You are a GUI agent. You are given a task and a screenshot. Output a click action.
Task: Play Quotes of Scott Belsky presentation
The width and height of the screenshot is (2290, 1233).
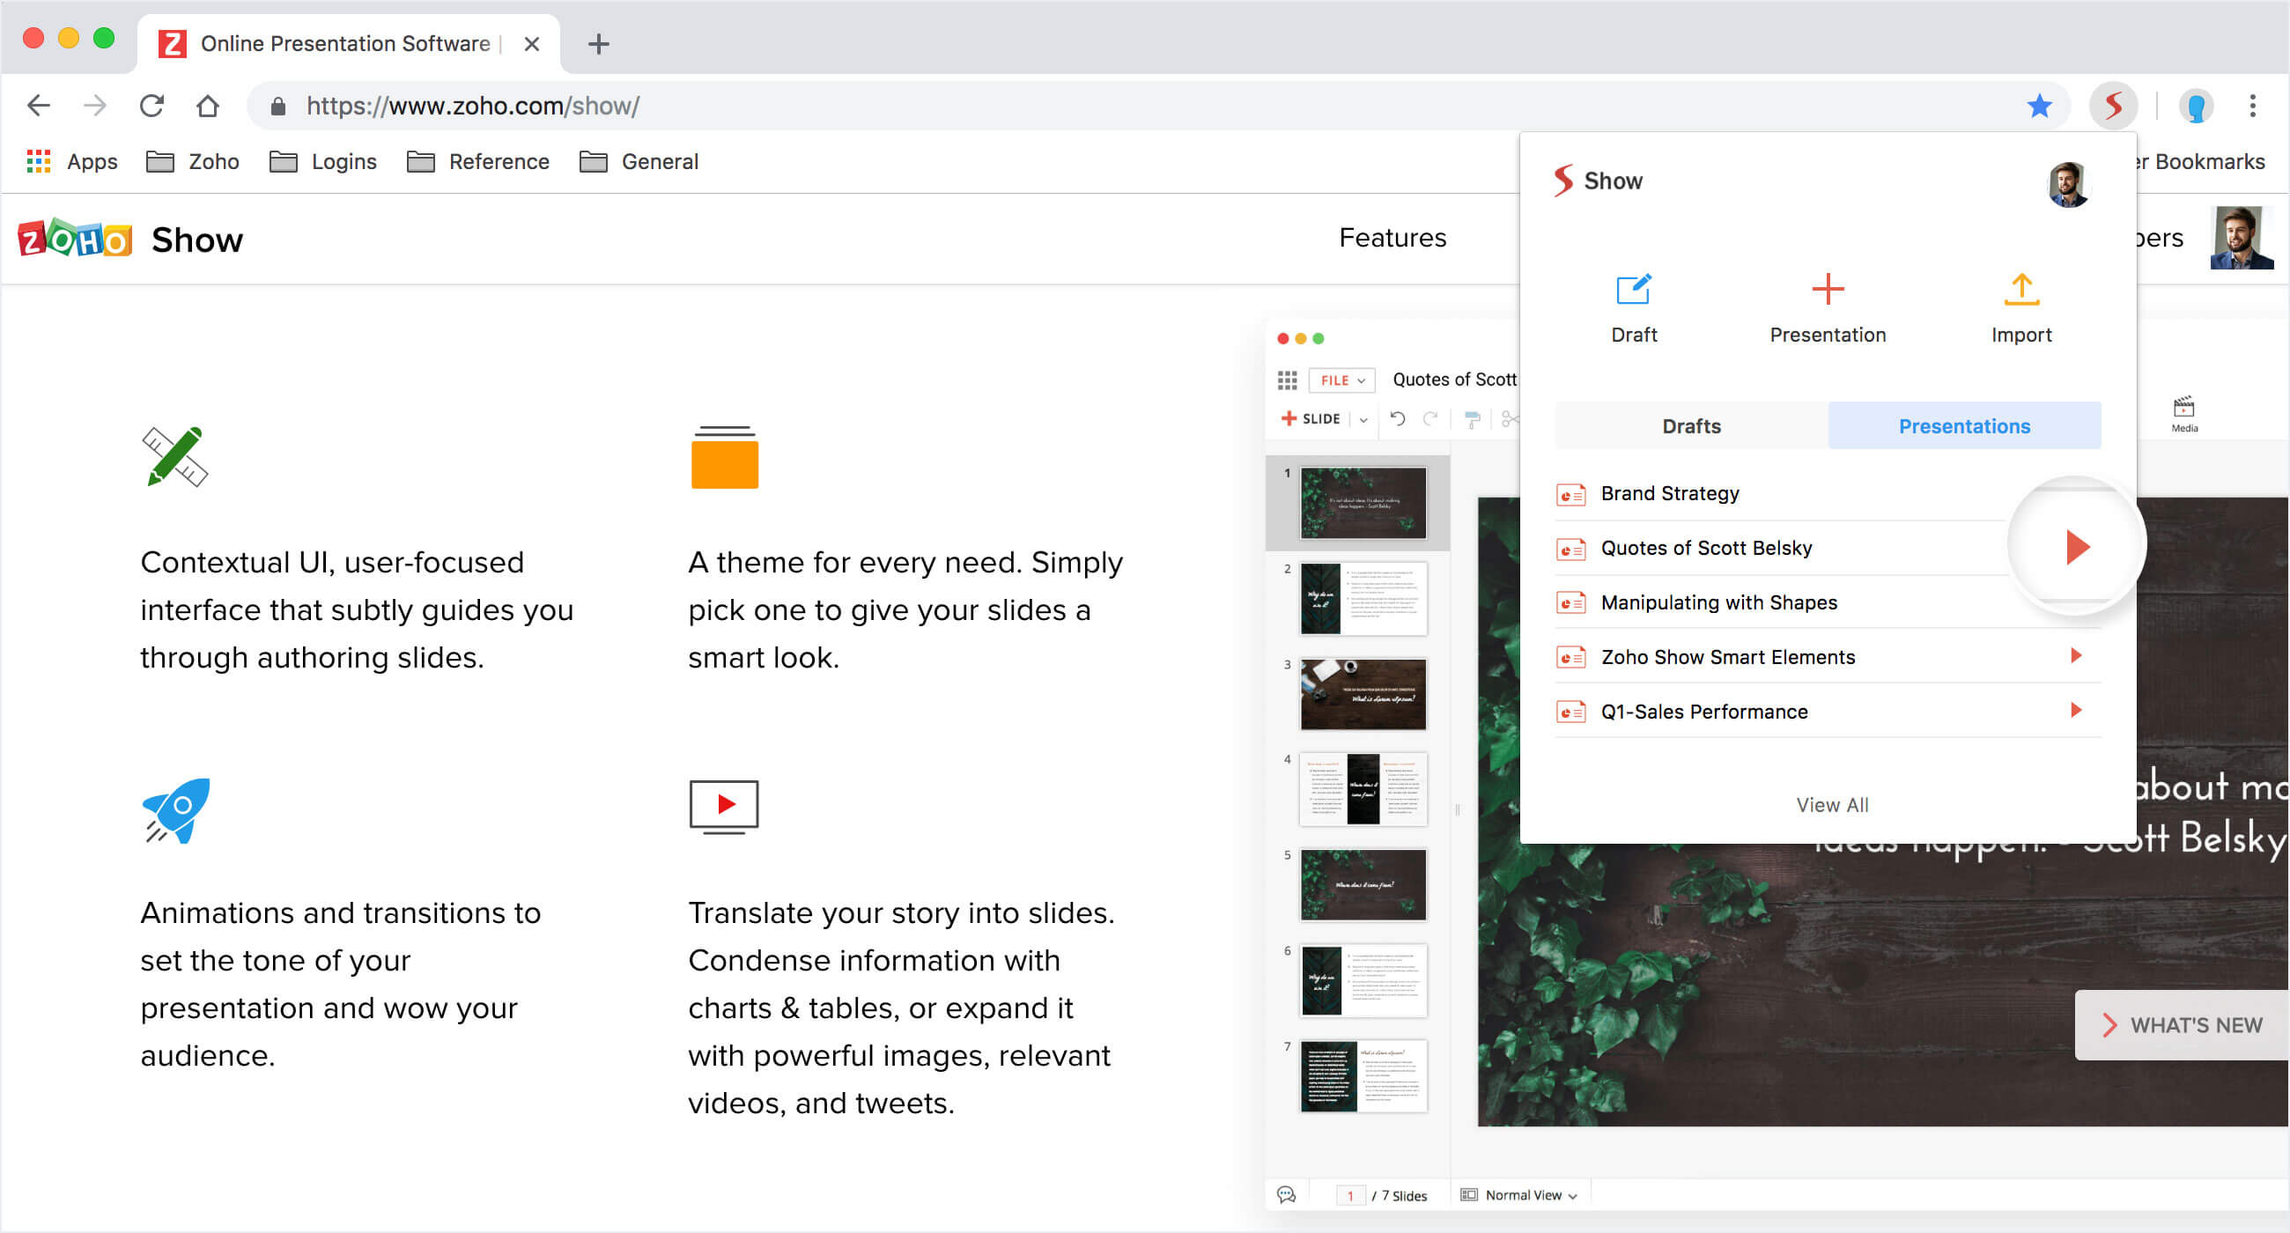coord(2077,547)
